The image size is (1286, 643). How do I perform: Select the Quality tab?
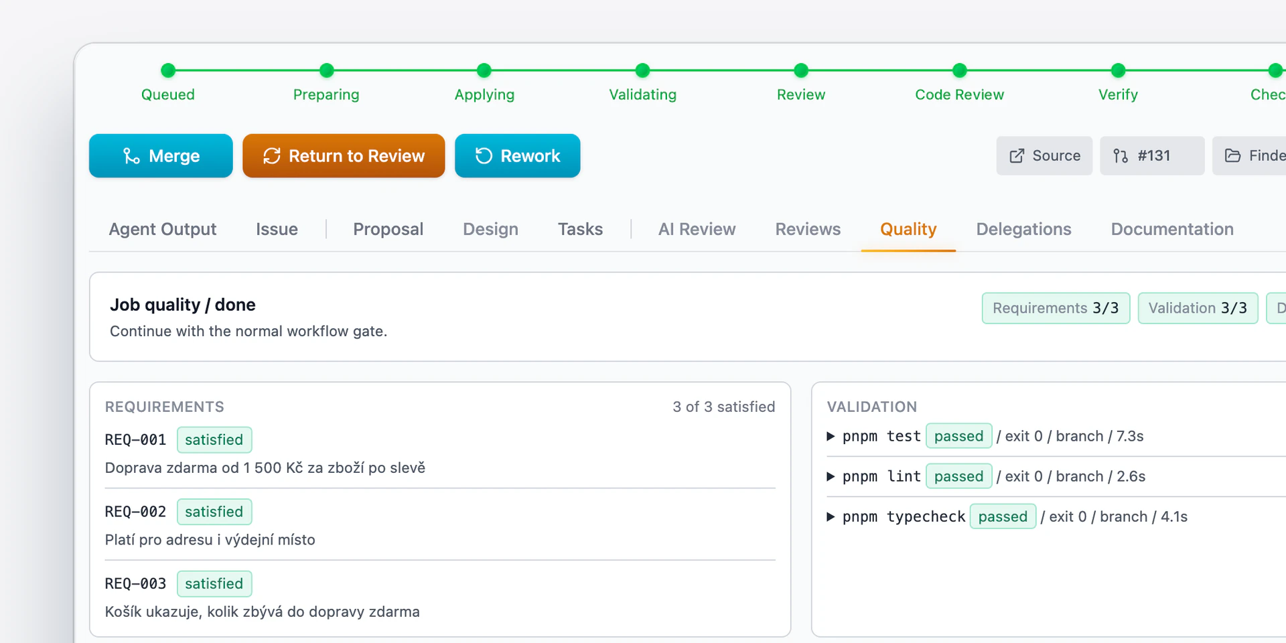tap(908, 229)
